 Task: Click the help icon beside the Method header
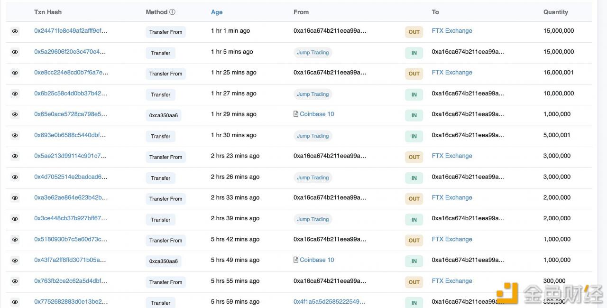click(172, 12)
